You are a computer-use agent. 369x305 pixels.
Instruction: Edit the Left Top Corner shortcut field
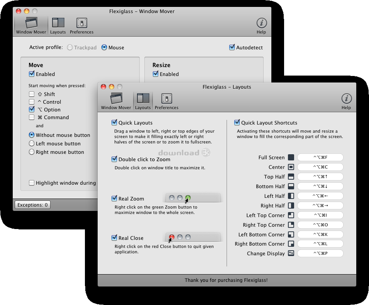(320, 215)
